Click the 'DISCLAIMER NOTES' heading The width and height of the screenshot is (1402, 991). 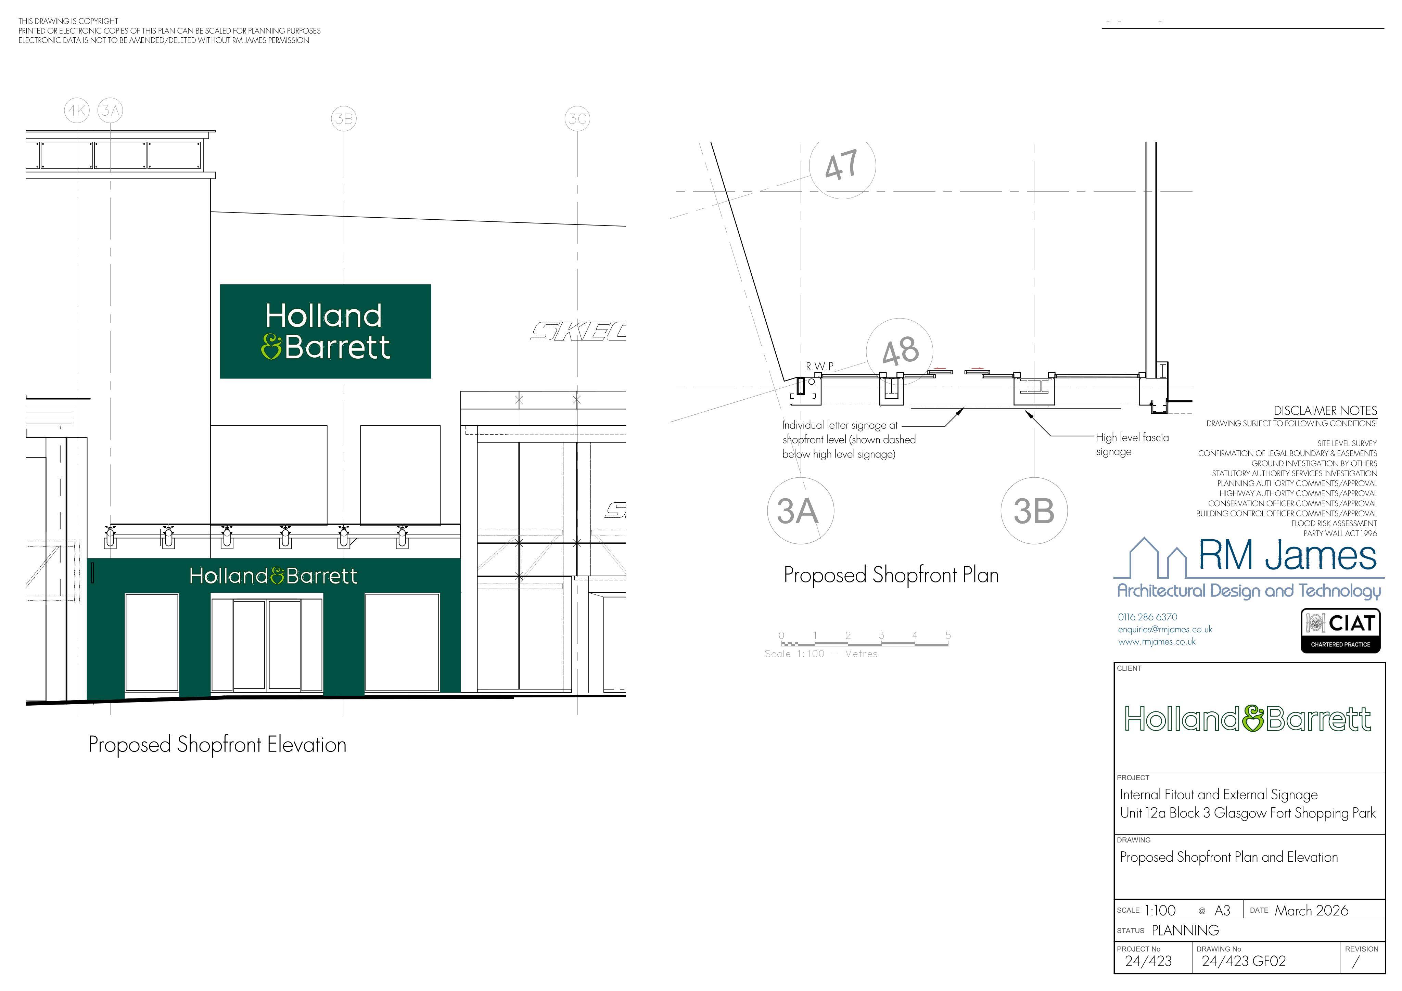pyautogui.click(x=1325, y=411)
